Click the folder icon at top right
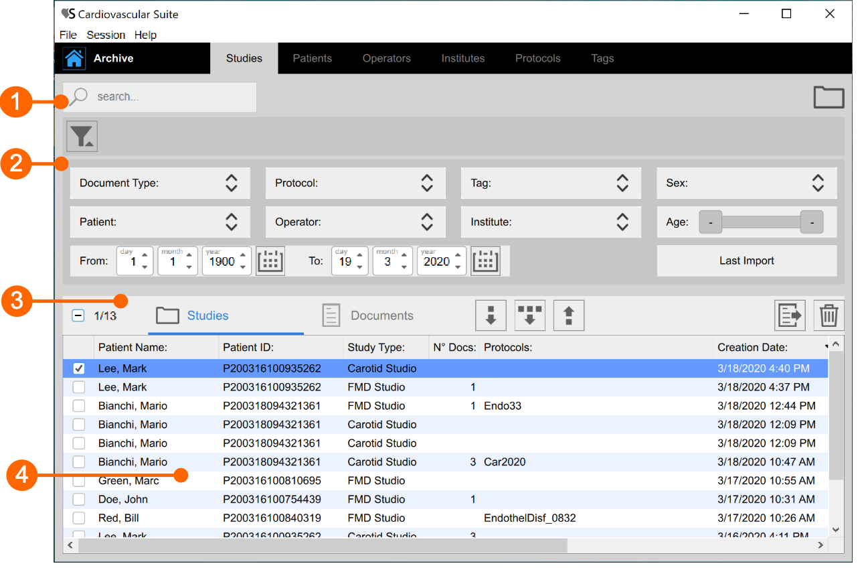The height and width of the screenshot is (576, 866). (x=829, y=98)
